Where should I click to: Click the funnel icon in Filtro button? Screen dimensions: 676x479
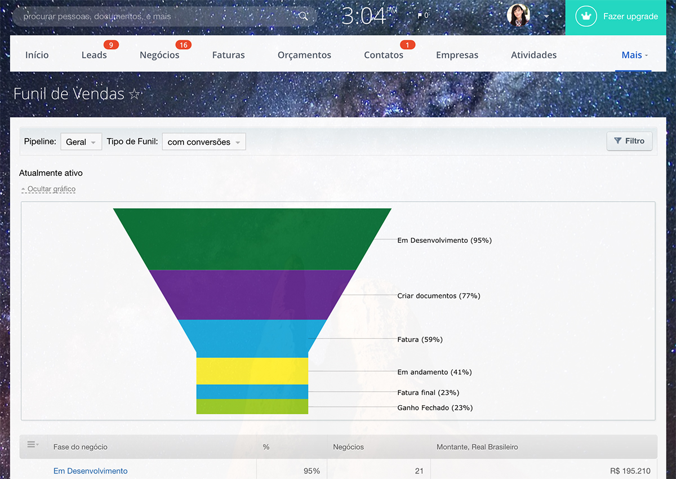(x=618, y=141)
